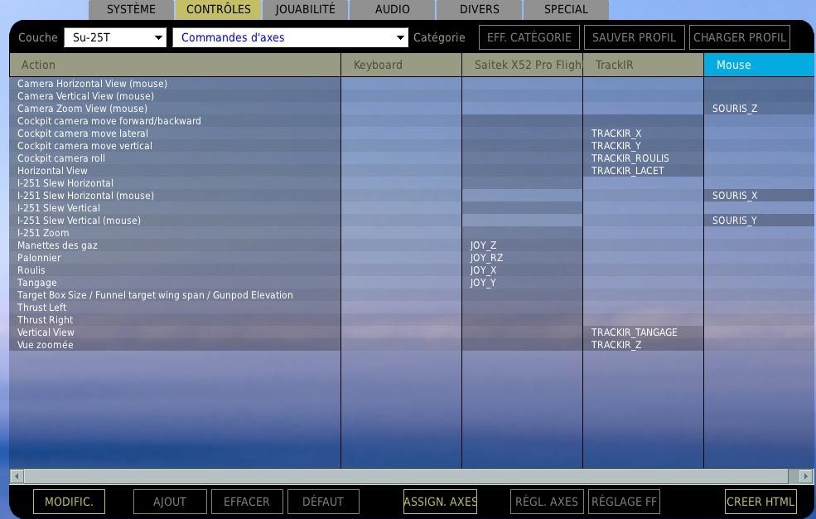Select the I-251 Zoom action
Screen dimensions: 816x519
tap(175, 233)
